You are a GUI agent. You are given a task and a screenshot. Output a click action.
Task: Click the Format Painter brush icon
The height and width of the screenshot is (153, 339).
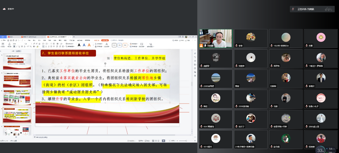click(9, 44)
